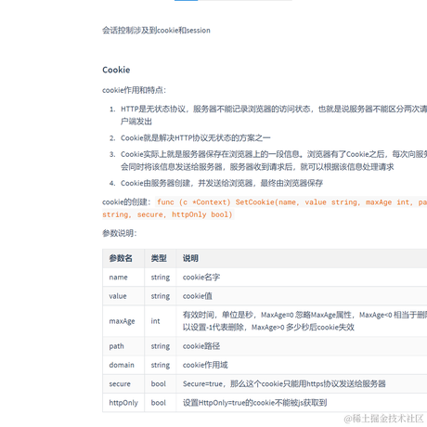Screen dimensions: 427x427
Task: Click the '参数说明:' label
Action: click(x=120, y=233)
